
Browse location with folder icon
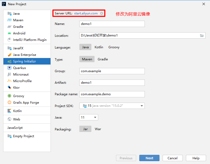[202, 35]
